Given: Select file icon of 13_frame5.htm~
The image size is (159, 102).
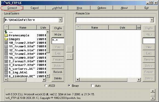Looking at the screenshot, I should [x=6, y=54].
